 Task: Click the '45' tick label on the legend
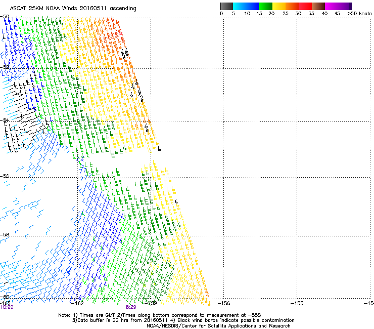pyautogui.click(x=337, y=14)
